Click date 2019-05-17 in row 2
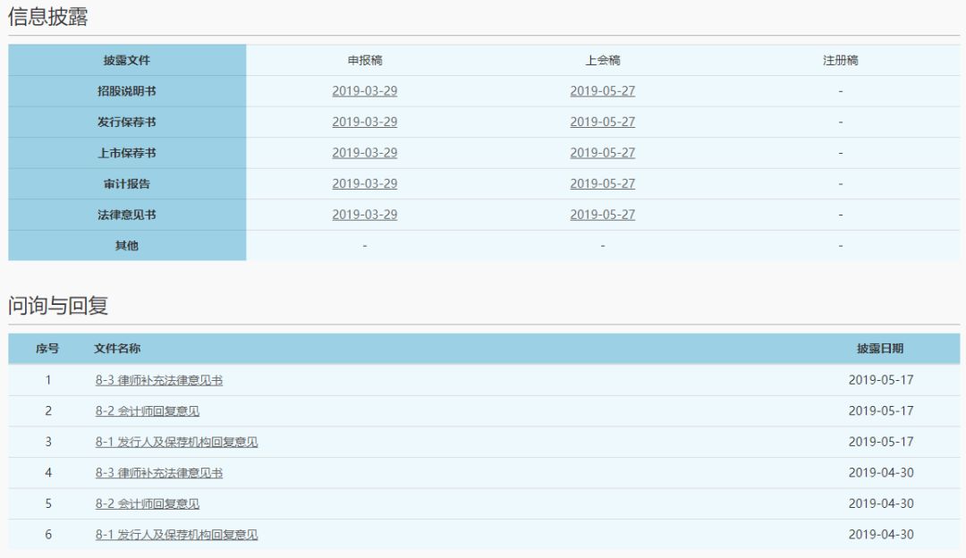Image resolution: width=966 pixels, height=558 pixels. point(881,410)
